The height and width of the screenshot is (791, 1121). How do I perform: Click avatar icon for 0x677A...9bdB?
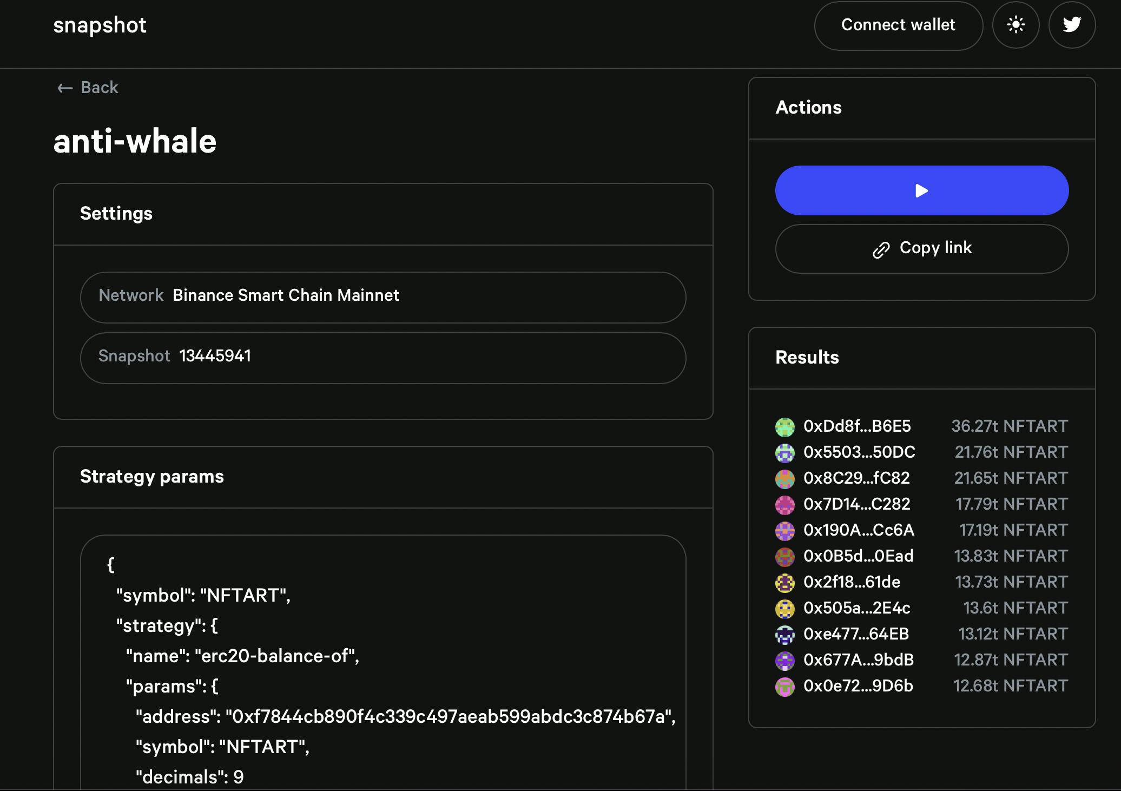[784, 661]
